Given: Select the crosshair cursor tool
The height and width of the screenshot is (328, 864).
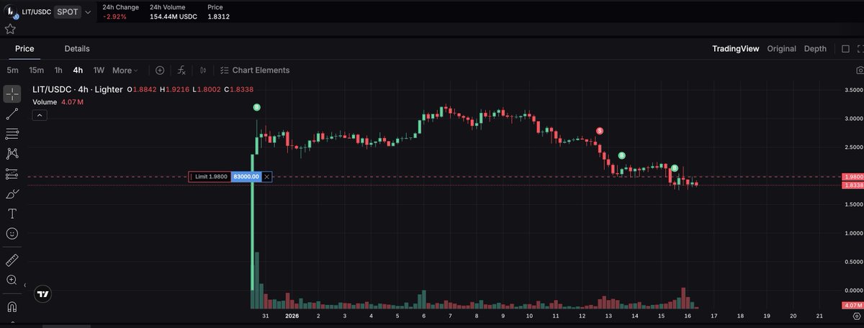Looking at the screenshot, I should pyautogui.click(x=12, y=94).
